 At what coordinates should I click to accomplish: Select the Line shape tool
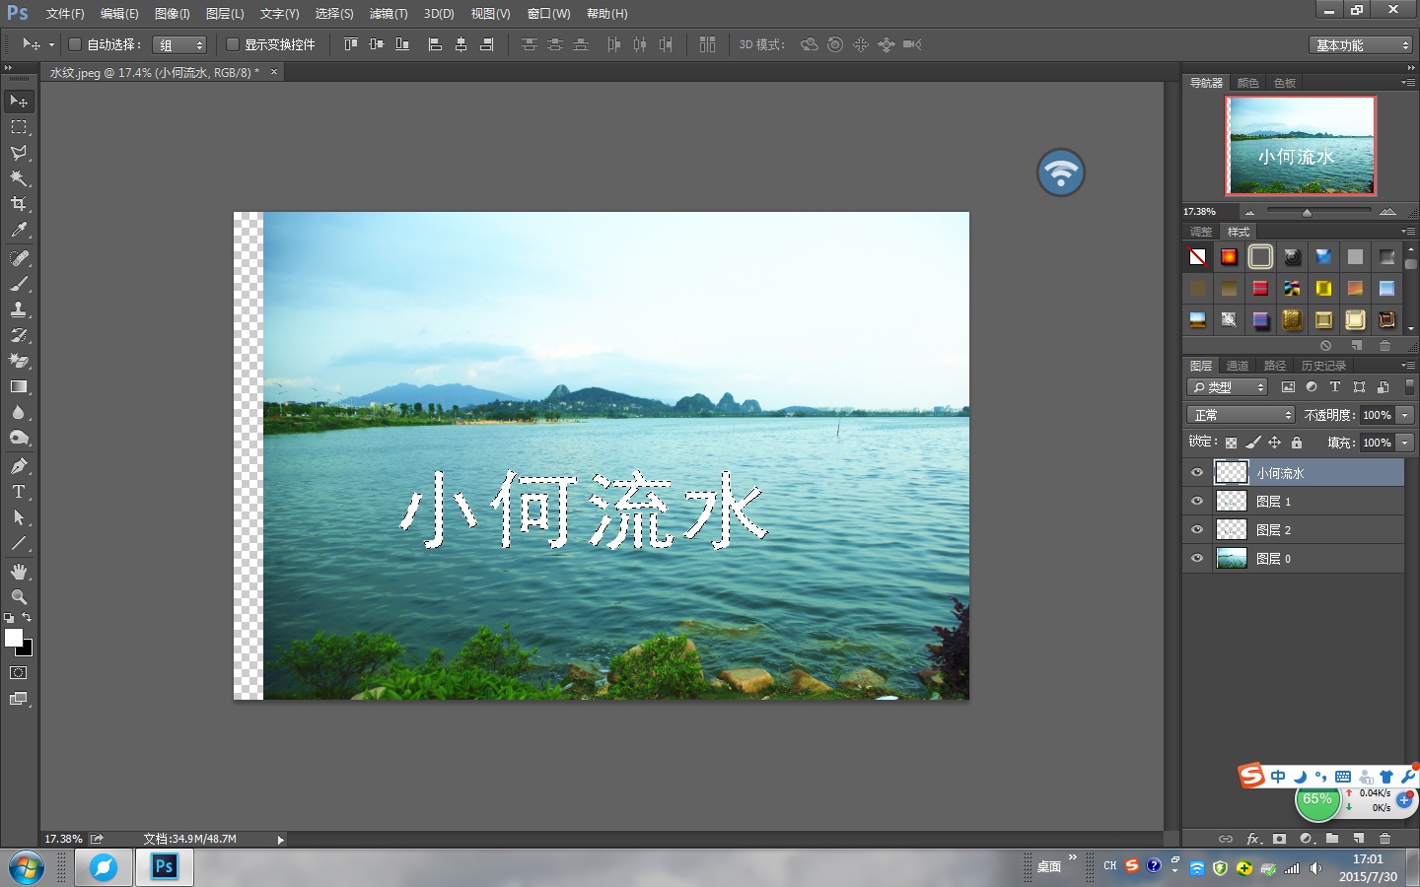(x=19, y=543)
